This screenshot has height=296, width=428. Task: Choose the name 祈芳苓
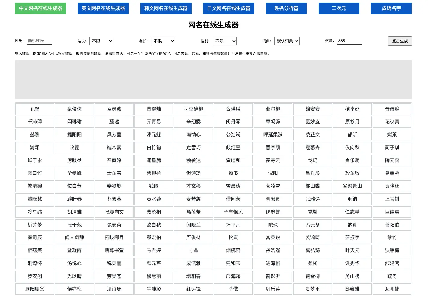click(35, 225)
